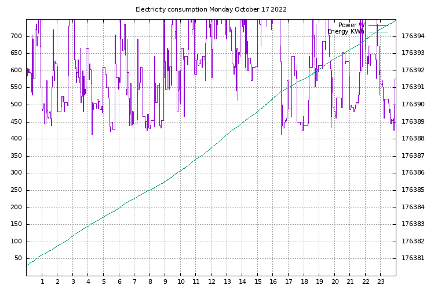Viewport: 445px width, 289px height.
Task: Click hour label 16 on the x-axis
Action: point(273,282)
